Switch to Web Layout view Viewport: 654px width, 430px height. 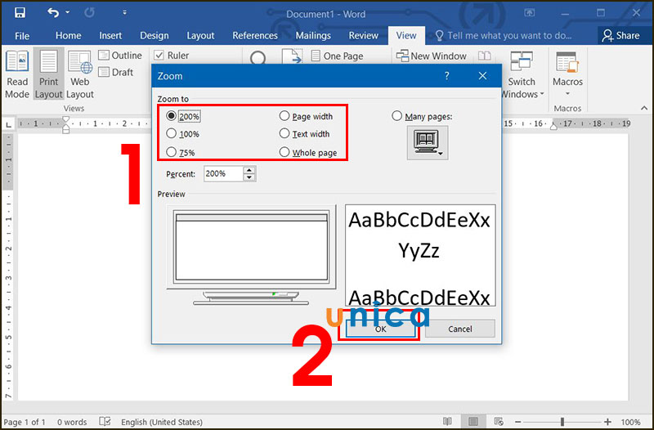(79, 74)
